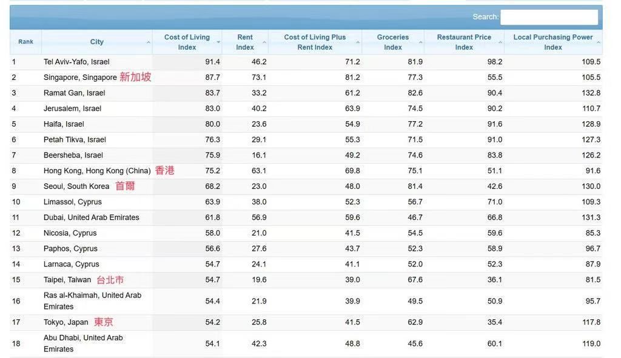Viewport: 621px width, 358px height.
Task: Click sort arrow in Groceries Index header
Action: click(420, 42)
